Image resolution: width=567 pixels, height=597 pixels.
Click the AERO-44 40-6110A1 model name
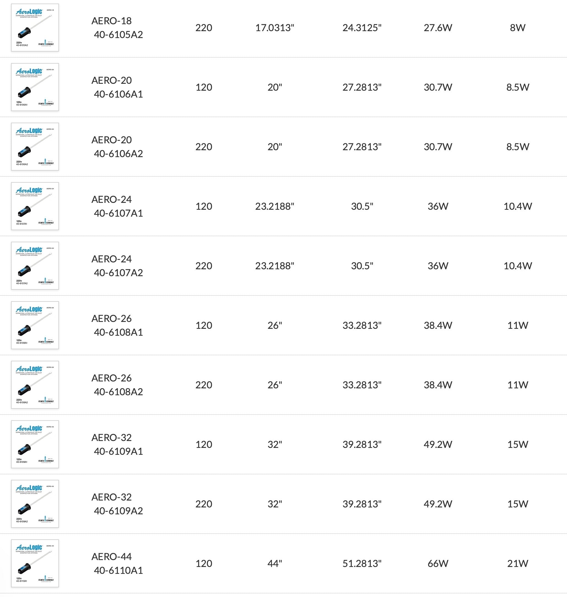click(117, 564)
